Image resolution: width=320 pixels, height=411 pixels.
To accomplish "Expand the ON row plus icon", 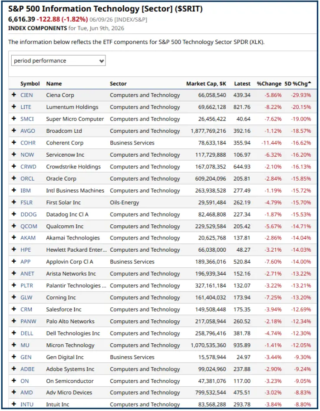I will (x=14, y=380).
